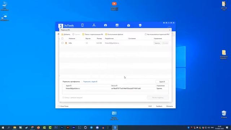Click the 3uTools taskbar icon
231x130 pixels.
(x=115, y=127)
